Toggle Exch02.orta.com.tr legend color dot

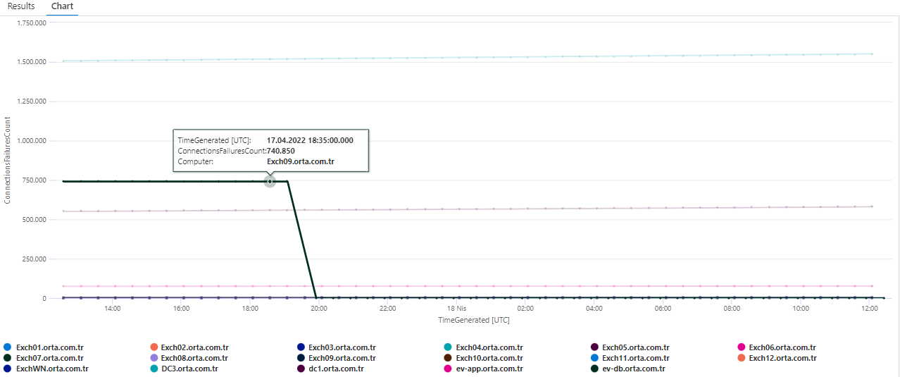154,347
